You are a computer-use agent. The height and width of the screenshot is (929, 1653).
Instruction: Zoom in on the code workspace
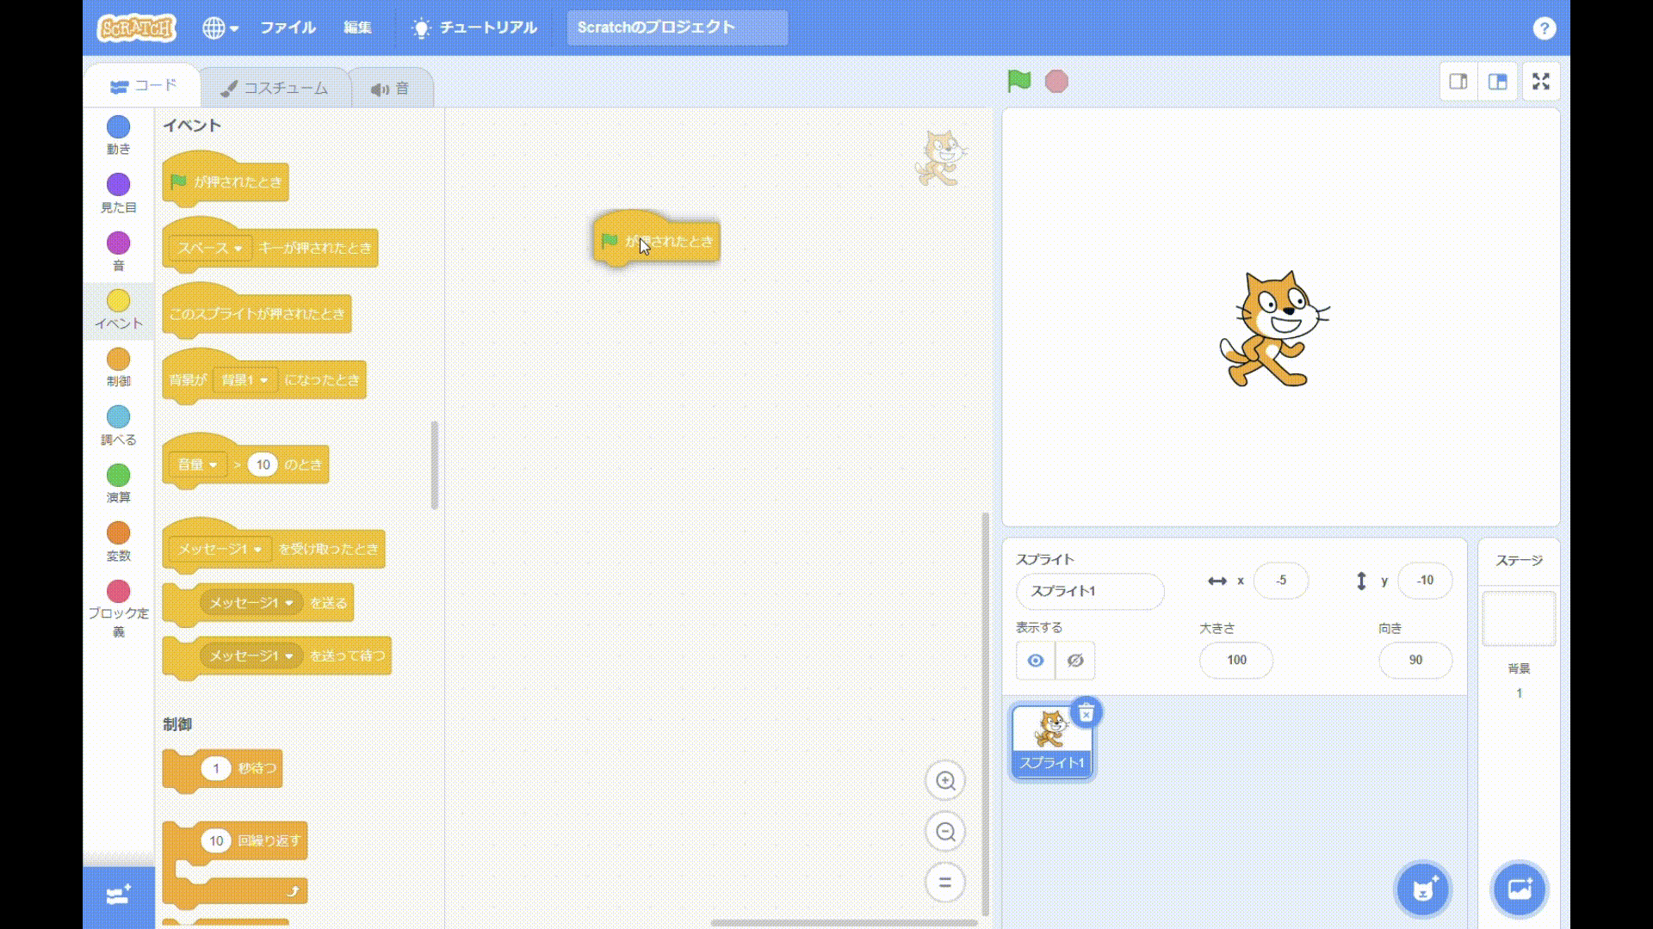[x=944, y=781]
